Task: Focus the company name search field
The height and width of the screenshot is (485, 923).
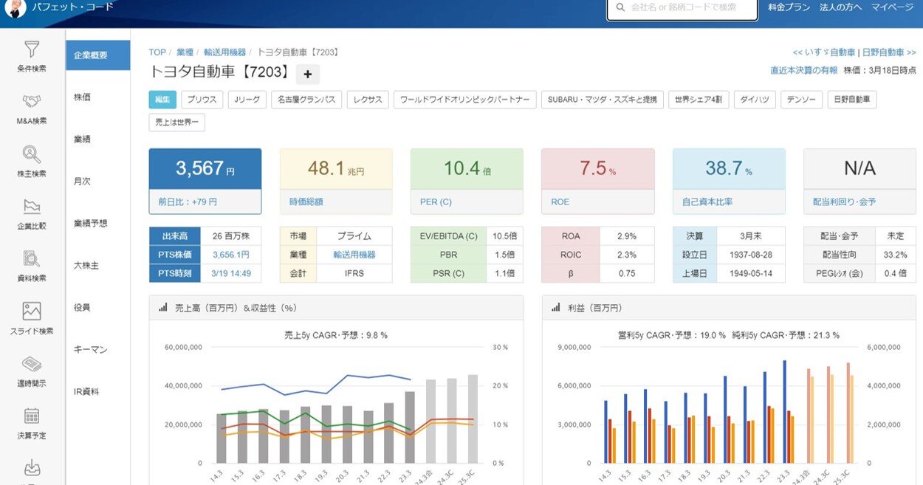Action: pos(682,7)
